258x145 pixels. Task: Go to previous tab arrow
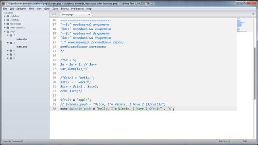(53, 14)
